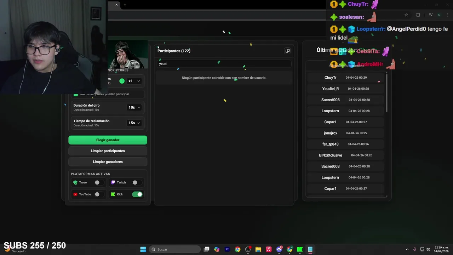Click the Twitch platform logo icon

pyautogui.click(x=113, y=182)
